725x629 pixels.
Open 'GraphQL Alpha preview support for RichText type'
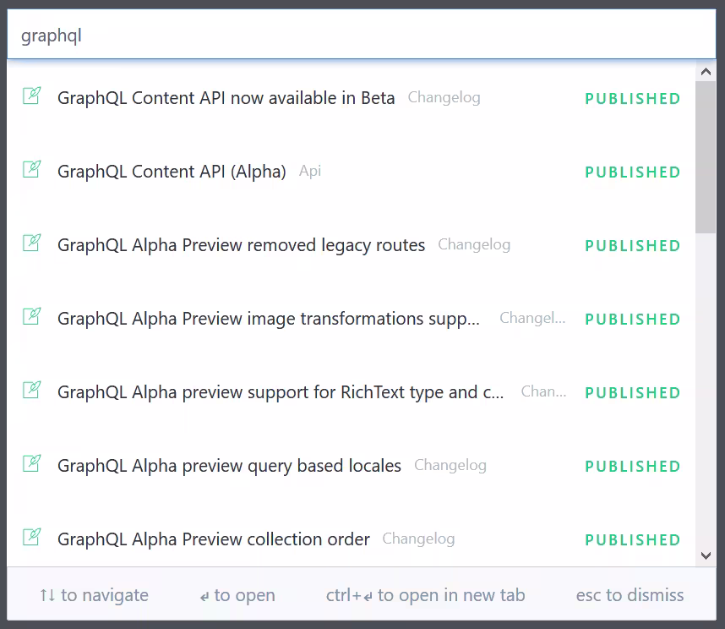point(281,392)
